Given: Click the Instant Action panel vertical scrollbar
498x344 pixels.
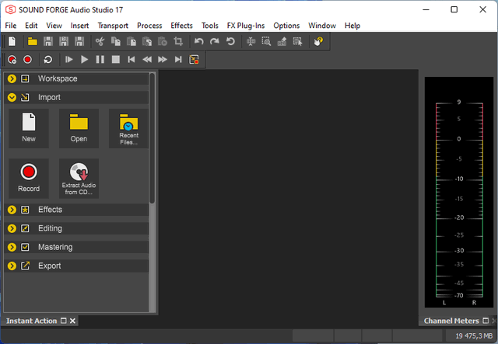Looking at the screenshot, I should point(153,140).
